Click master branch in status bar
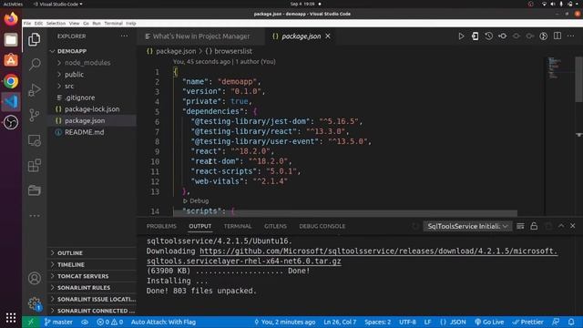The width and height of the screenshot is (583, 328). (58, 322)
